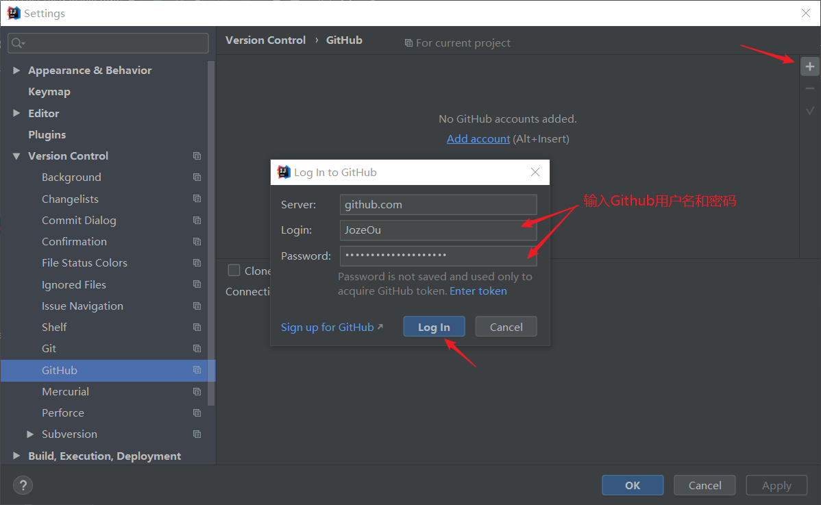821x505 pixels.
Task: Click the settings tree vertical scrollbar
Action: [211, 233]
